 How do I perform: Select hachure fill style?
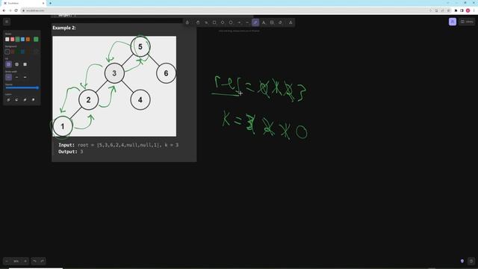pos(8,64)
